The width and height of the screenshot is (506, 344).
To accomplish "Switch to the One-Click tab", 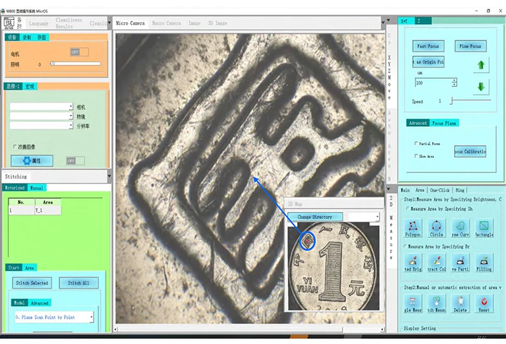I will (x=440, y=189).
